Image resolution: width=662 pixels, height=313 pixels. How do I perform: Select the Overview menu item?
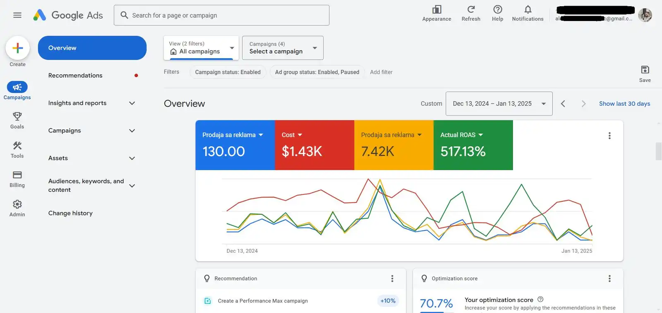pos(92,48)
